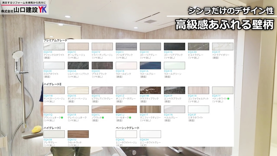Select the EQA1D アジャックスホワイト swatch
The height and width of the screenshot is (156, 277).
54,46
